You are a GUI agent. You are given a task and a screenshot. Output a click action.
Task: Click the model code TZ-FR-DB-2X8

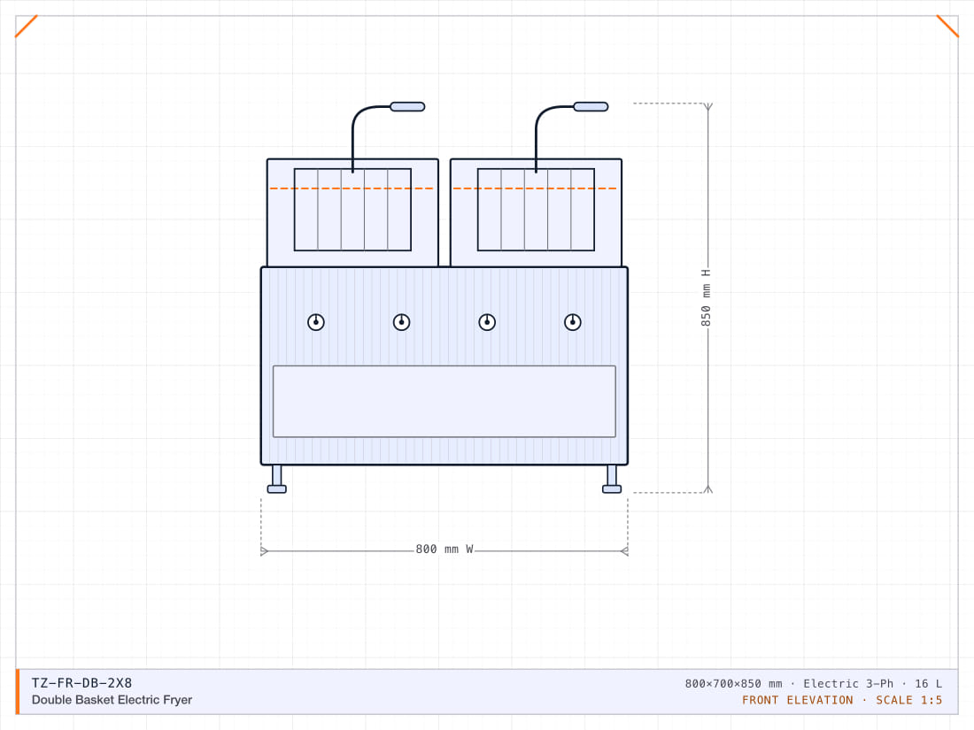[x=82, y=683]
